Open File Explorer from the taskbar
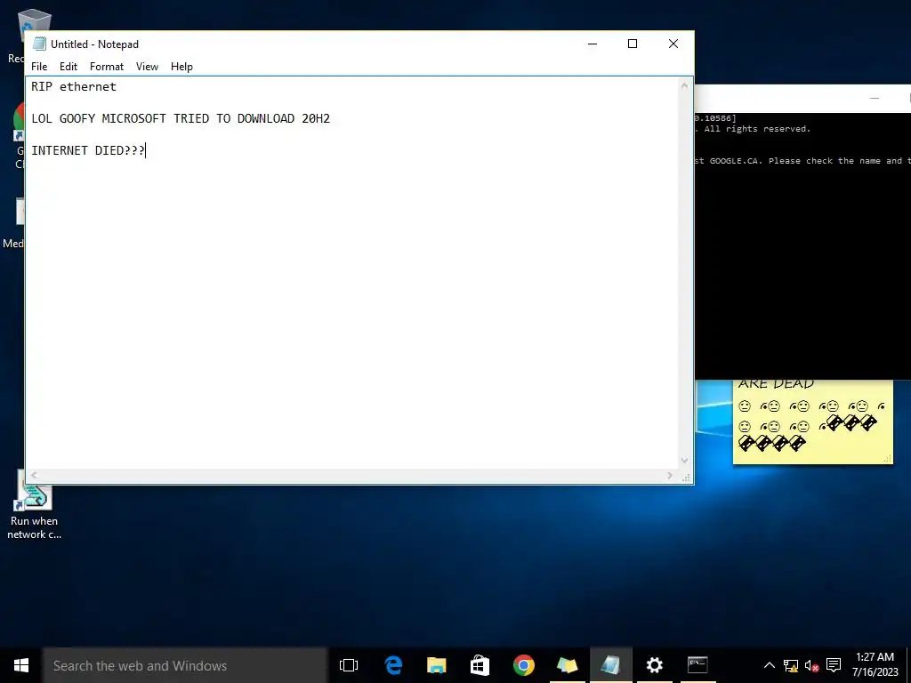The height and width of the screenshot is (683, 911). (x=436, y=665)
